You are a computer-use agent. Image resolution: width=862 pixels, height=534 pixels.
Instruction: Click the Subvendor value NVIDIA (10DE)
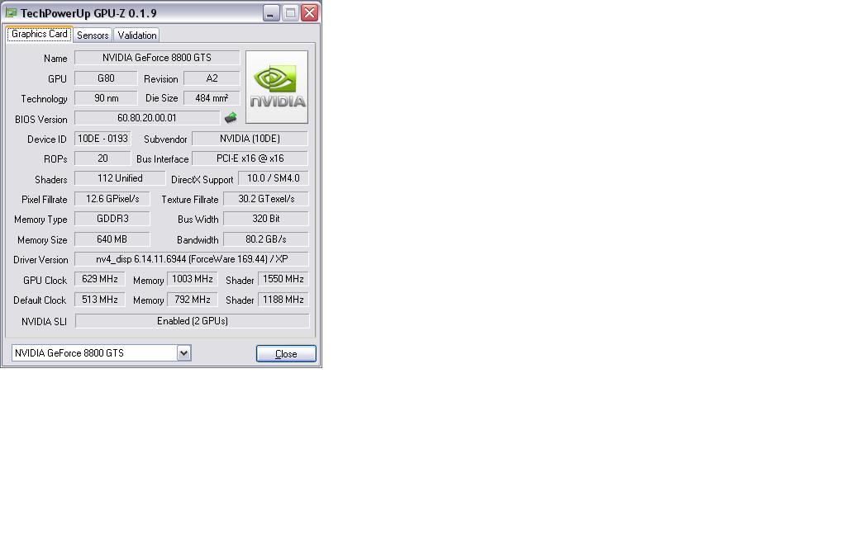[250, 139]
